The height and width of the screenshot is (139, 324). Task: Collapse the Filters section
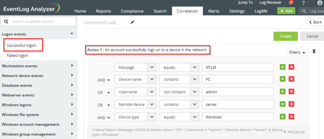[x=297, y=52]
